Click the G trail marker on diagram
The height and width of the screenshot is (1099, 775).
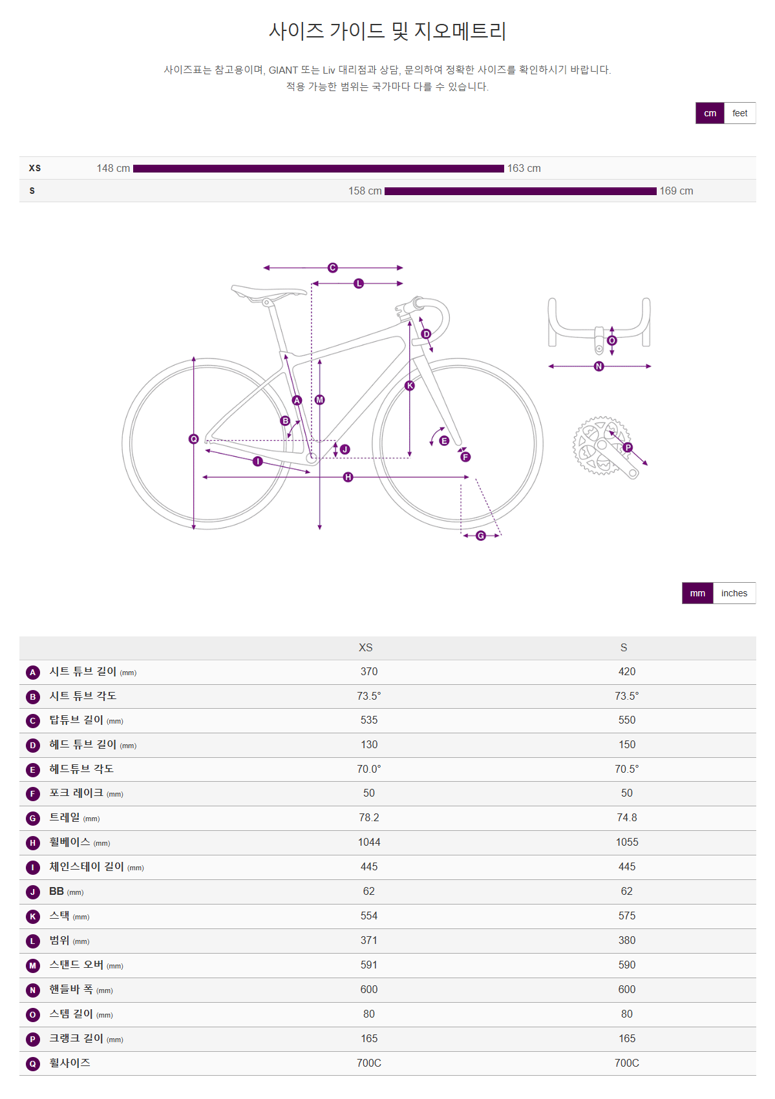481,536
